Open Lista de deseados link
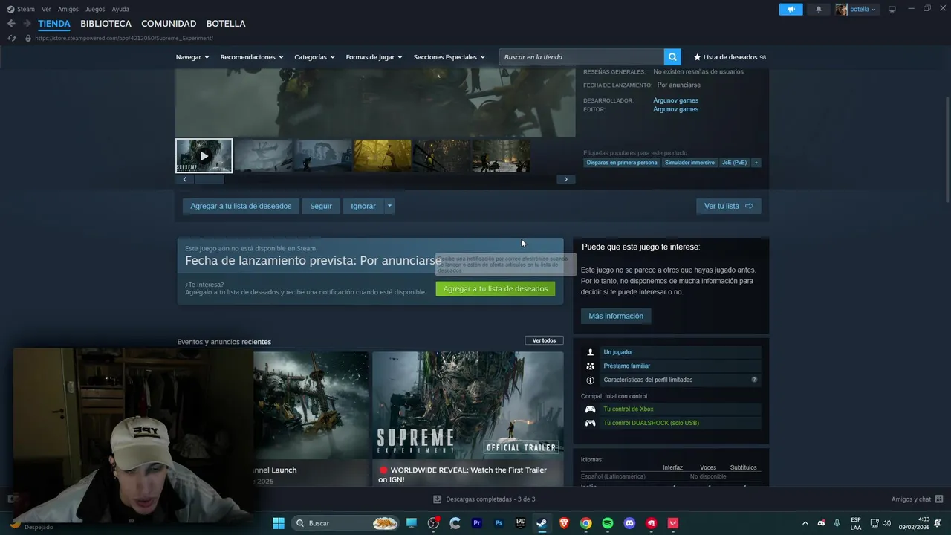951x535 pixels. 730,57
